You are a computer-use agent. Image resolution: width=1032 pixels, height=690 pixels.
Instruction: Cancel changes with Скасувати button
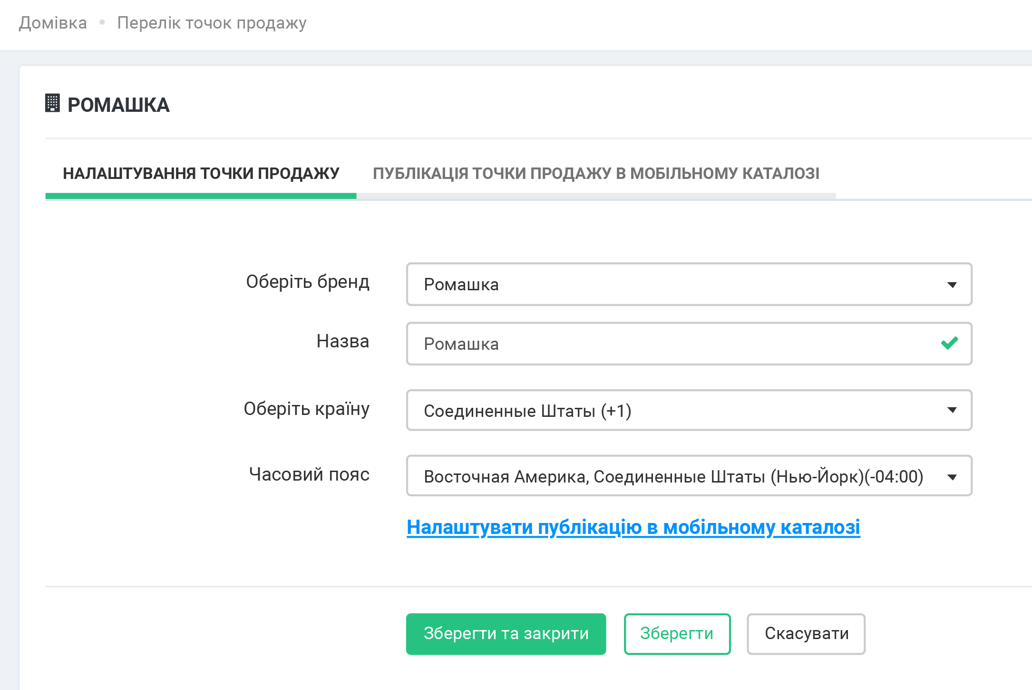pos(806,634)
